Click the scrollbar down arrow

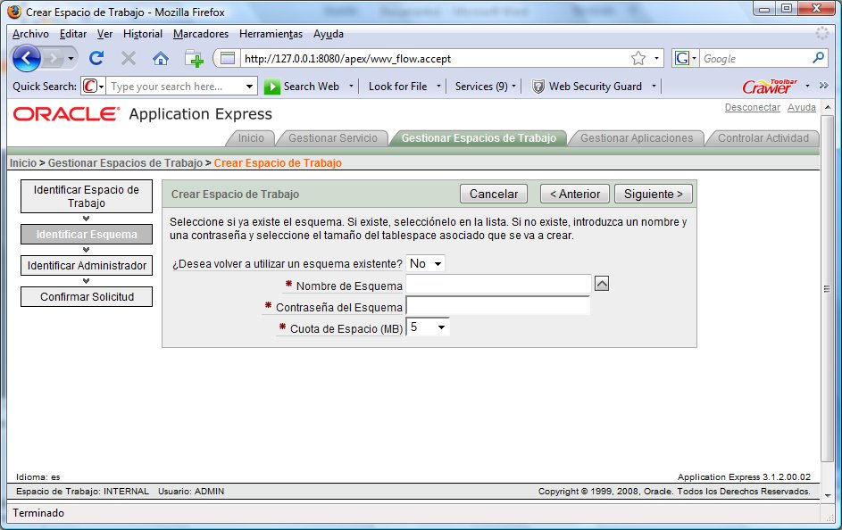tap(828, 495)
